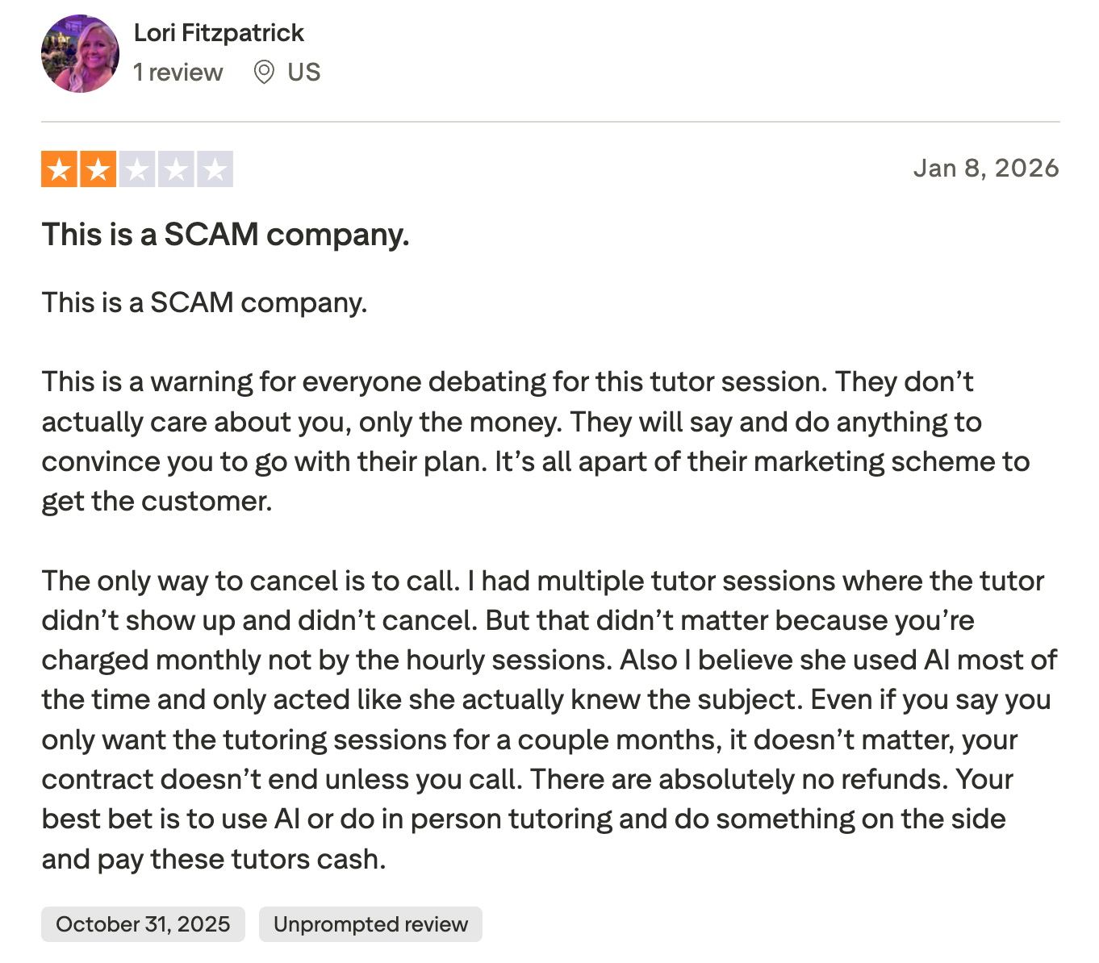Screen dimensions: 1099x963
Task: Click the Unprompted review tag
Action: tap(370, 924)
